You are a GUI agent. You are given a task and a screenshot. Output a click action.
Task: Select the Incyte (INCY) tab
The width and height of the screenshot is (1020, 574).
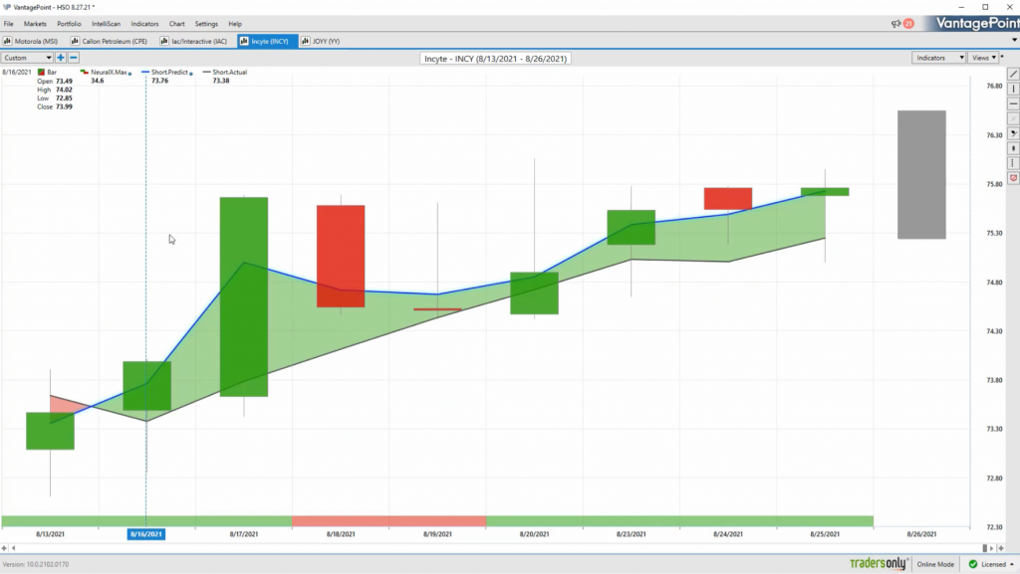pos(265,41)
